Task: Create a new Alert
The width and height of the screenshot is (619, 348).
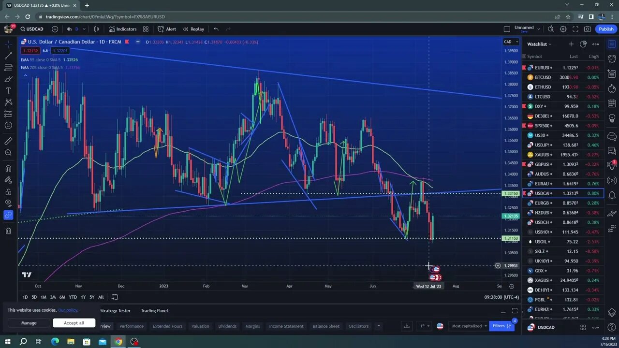Action: click(x=167, y=29)
